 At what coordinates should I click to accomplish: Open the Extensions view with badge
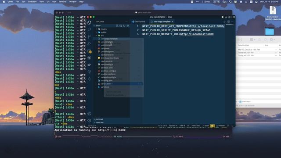coord(90,51)
